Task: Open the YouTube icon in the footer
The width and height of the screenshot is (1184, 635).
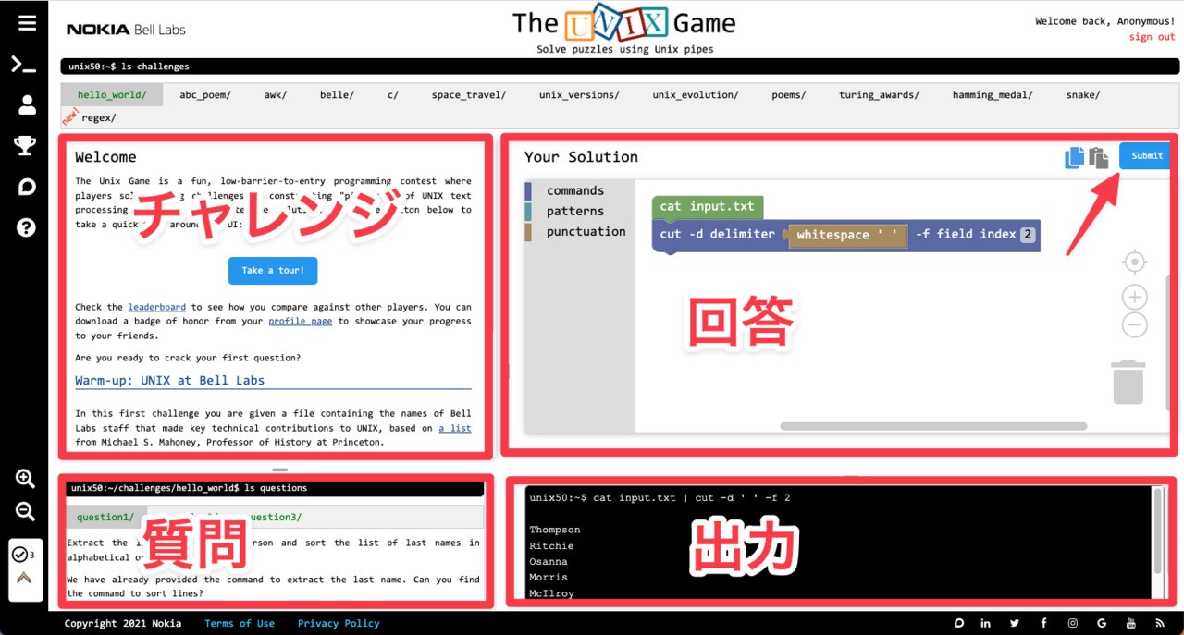Action: (1129, 623)
